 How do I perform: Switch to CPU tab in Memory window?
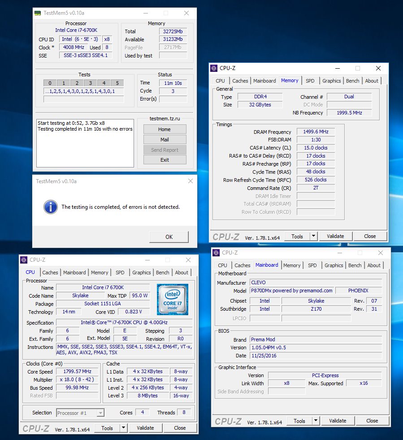pyautogui.click(x=220, y=81)
